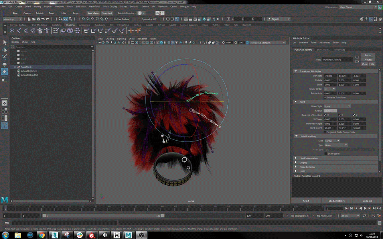This screenshot has height=239, width=383.
Task: Click the Save Major button
Action: pos(93,13)
